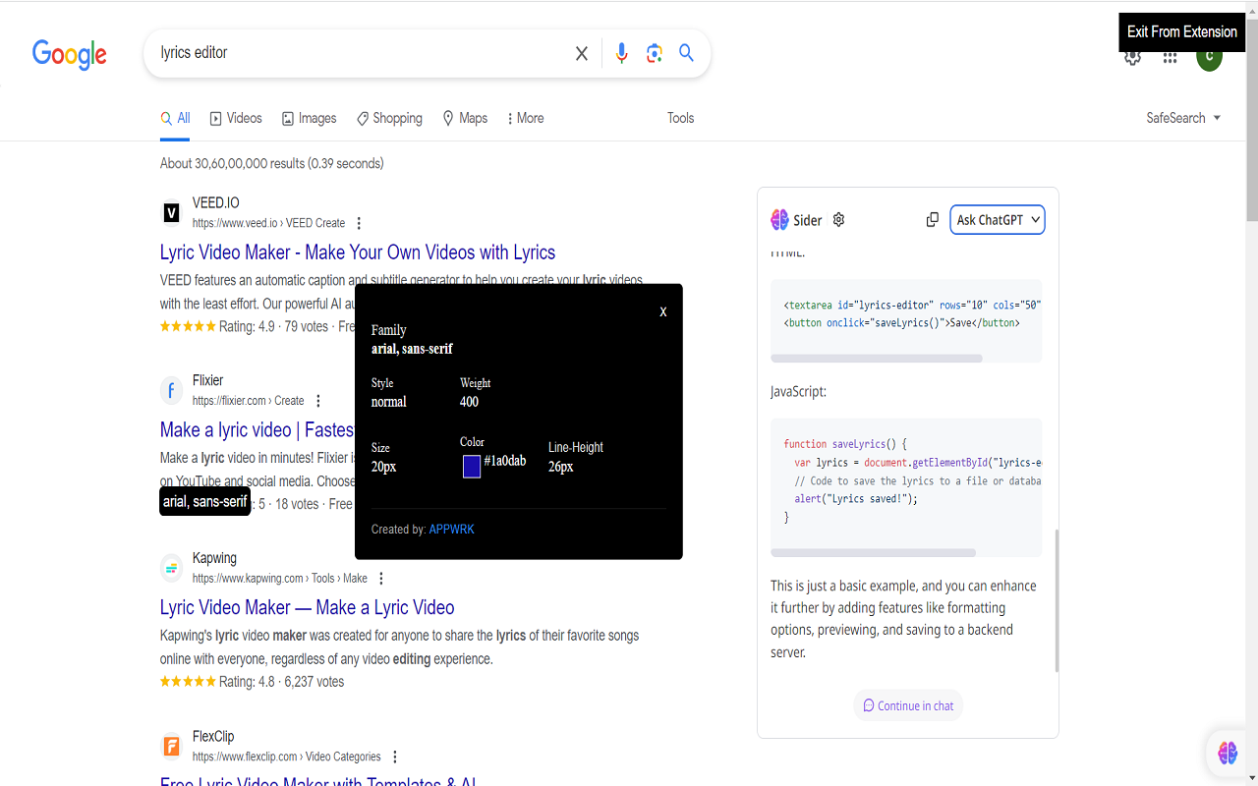Open Kapwing result options menu

pyautogui.click(x=381, y=579)
